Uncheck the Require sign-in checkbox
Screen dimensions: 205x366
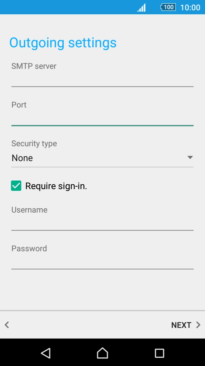pos(16,186)
